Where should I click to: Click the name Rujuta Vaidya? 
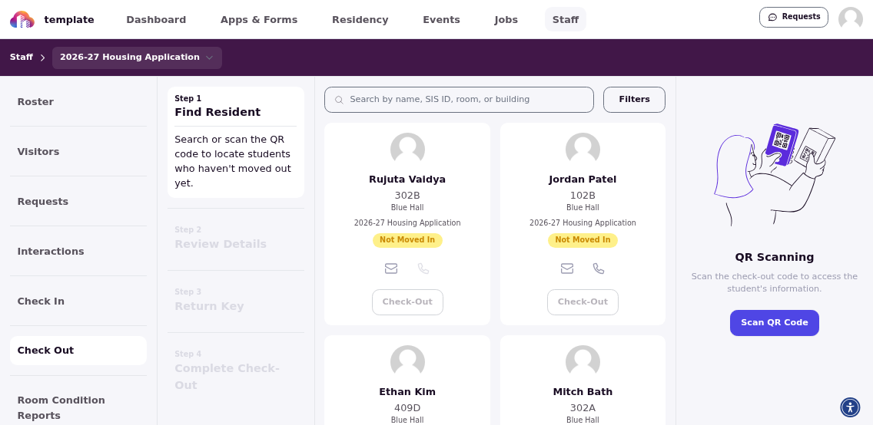pos(407,180)
